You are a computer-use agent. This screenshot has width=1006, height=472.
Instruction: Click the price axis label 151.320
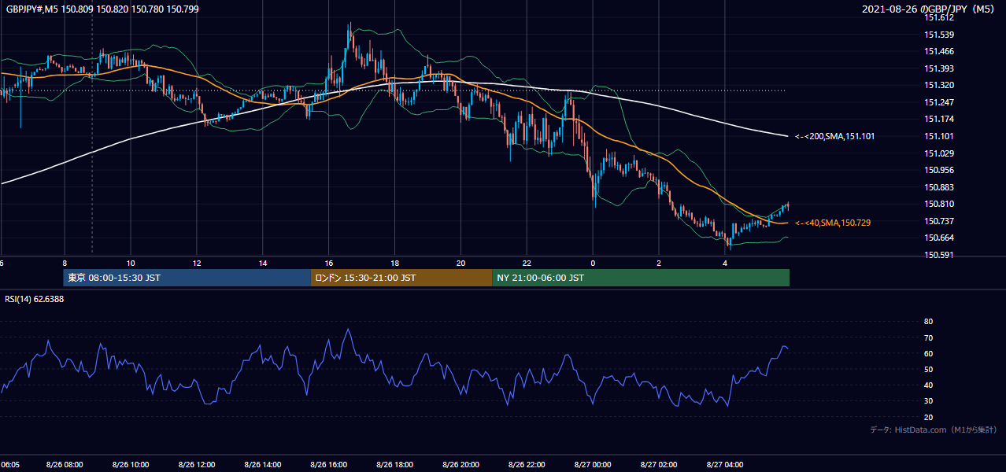pos(939,85)
